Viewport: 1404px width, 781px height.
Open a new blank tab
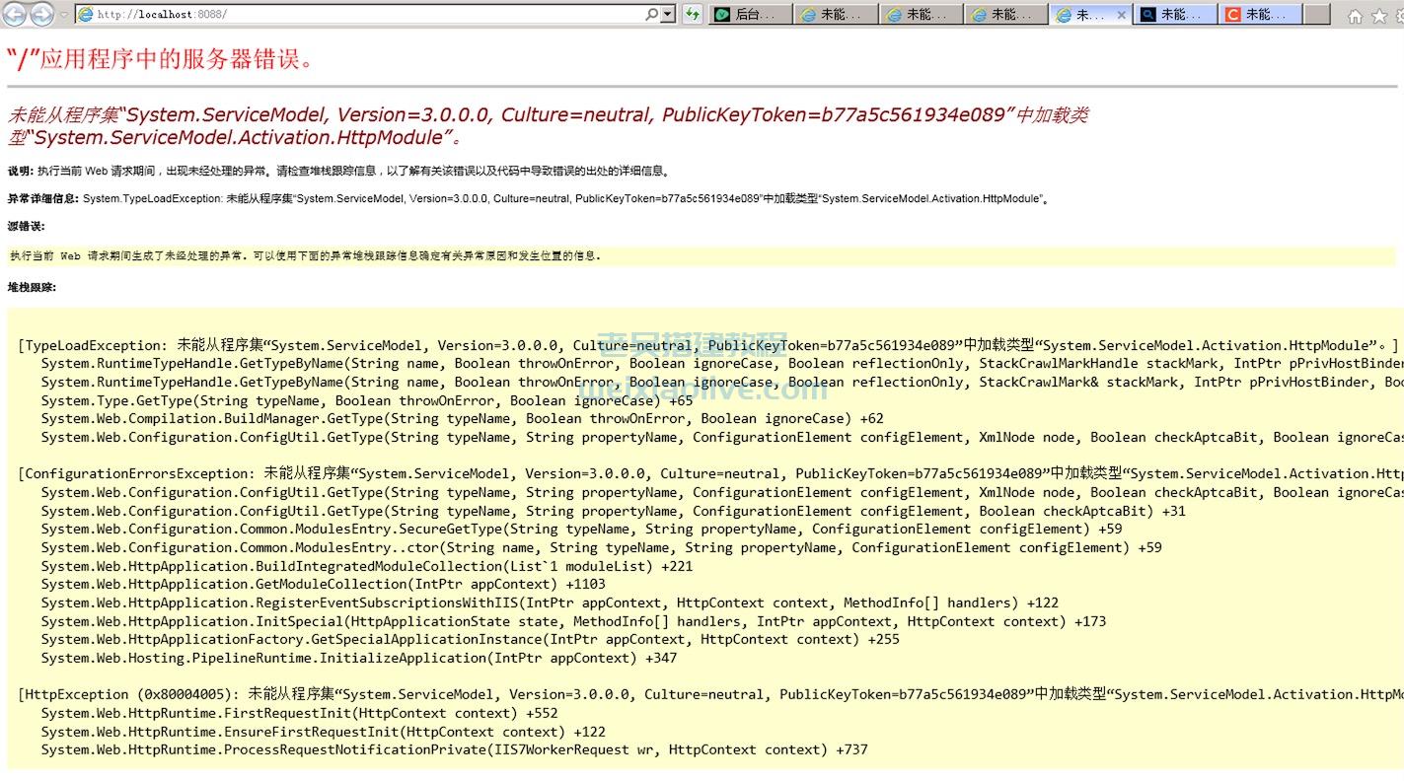[x=1316, y=15]
